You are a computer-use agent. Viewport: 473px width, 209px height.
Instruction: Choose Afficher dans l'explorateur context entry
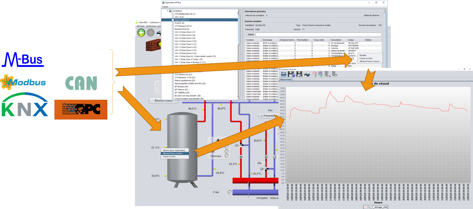tap(175, 151)
